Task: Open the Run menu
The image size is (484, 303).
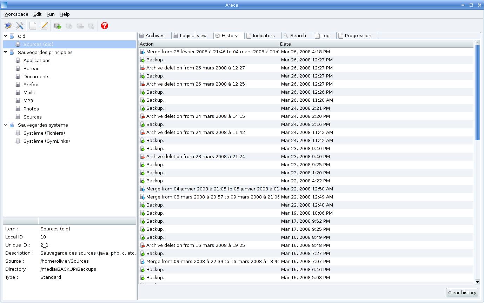Action: click(51, 14)
